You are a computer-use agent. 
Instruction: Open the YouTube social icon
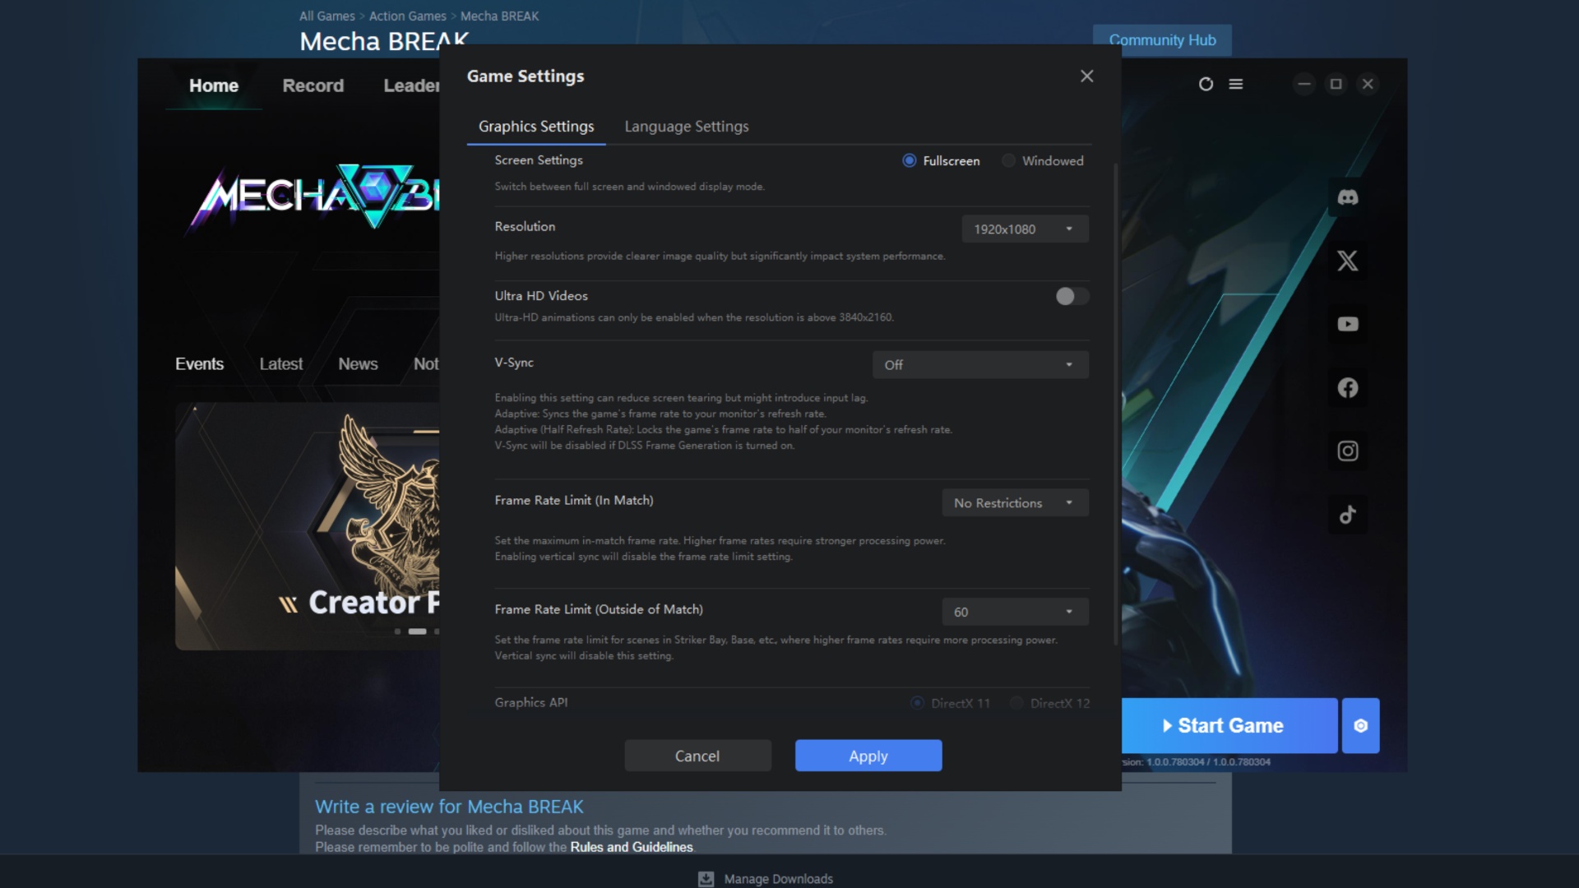pos(1347,324)
